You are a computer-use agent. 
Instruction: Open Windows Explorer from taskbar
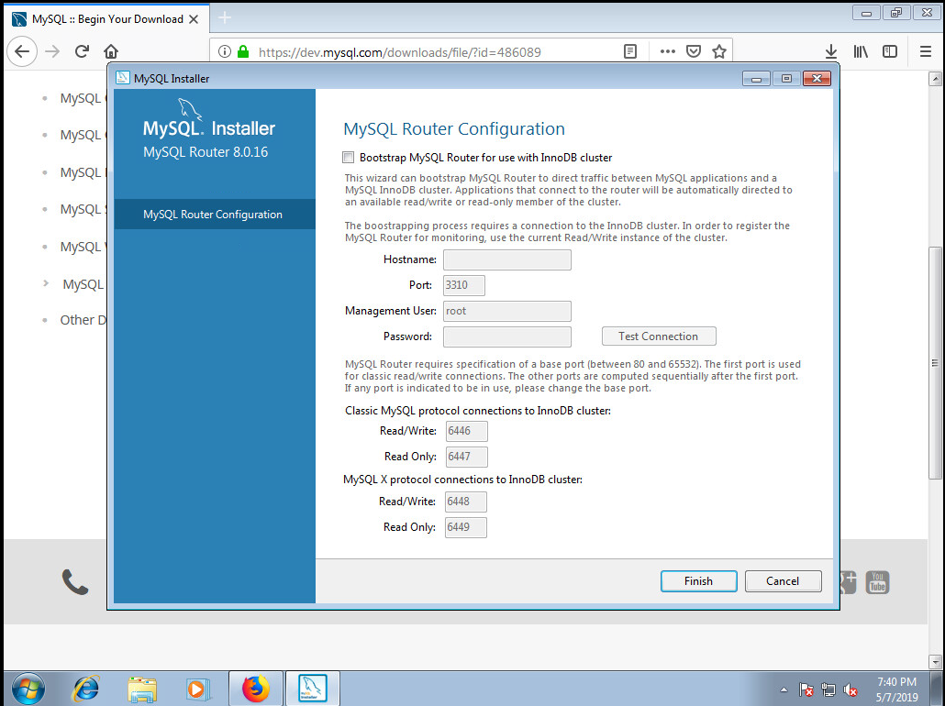tap(142, 688)
